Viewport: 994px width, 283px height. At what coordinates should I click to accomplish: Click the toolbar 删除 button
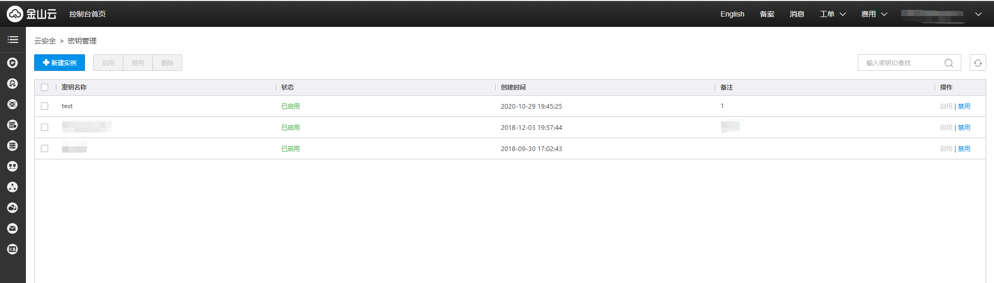(167, 63)
